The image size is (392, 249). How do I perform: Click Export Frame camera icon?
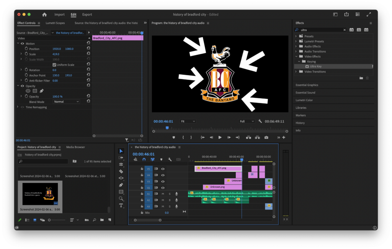(266, 137)
